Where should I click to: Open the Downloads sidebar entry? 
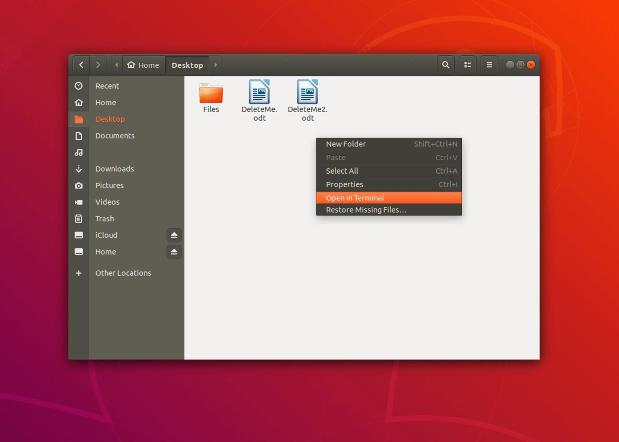114,169
